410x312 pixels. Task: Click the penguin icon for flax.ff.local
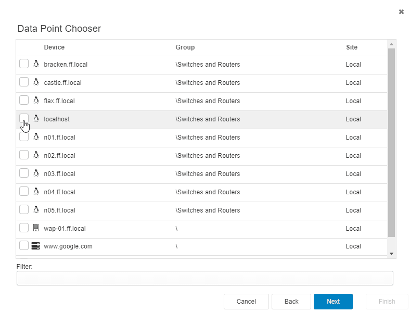pyautogui.click(x=36, y=100)
